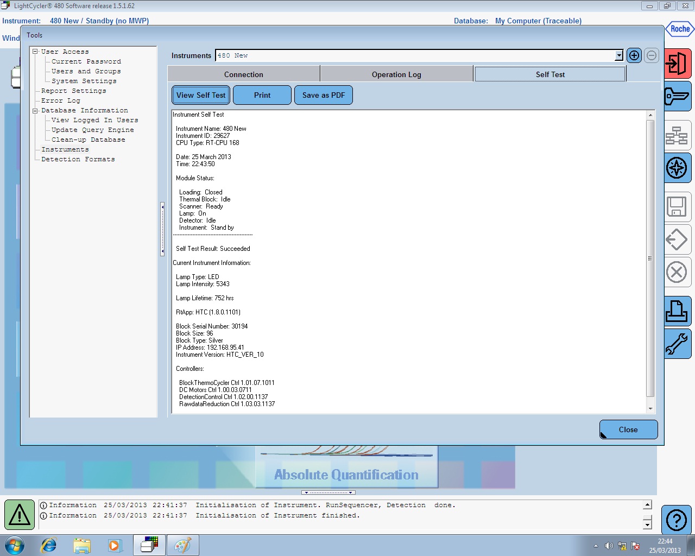
Task: Click the warning triangle status icon
Action: point(19,514)
